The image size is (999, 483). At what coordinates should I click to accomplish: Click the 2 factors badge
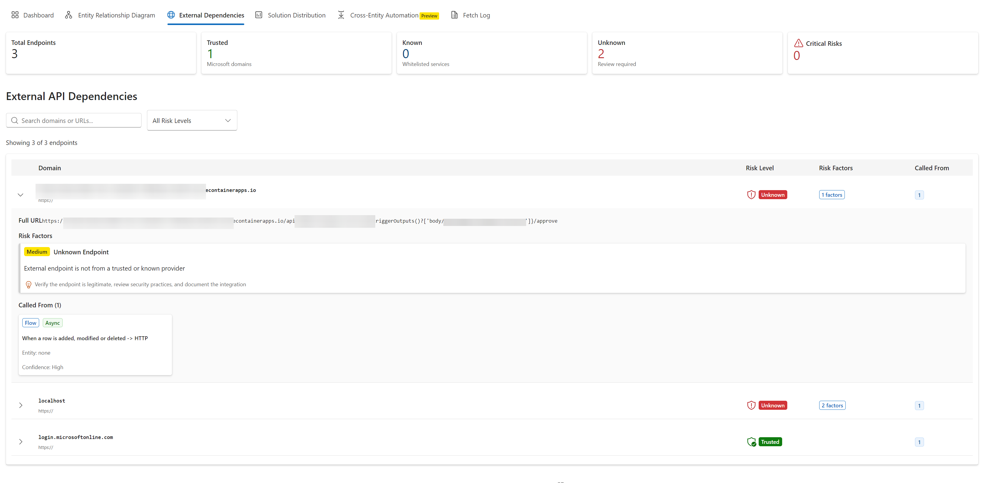[x=832, y=405]
